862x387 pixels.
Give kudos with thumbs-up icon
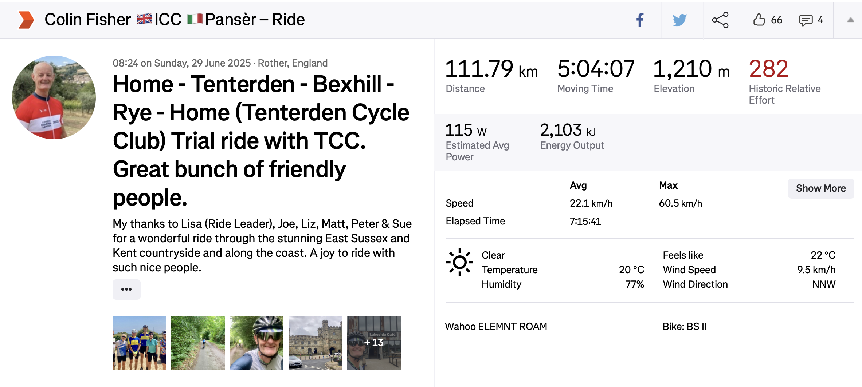[x=759, y=20]
